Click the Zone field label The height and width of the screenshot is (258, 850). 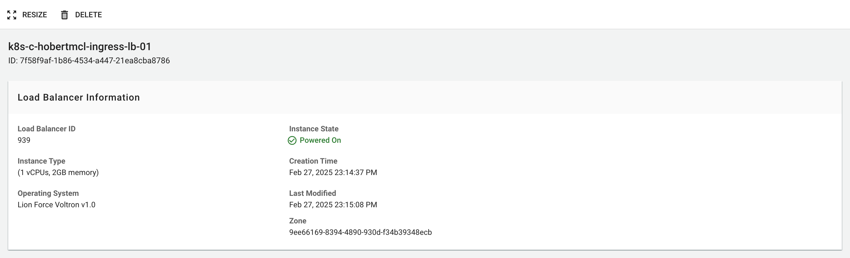(298, 221)
